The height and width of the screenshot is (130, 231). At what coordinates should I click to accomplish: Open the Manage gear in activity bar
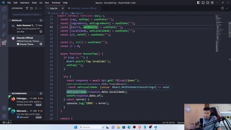click(x=4, y=116)
